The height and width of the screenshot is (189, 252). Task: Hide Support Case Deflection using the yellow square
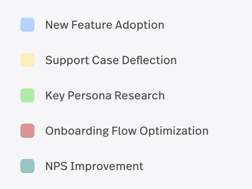(x=27, y=60)
